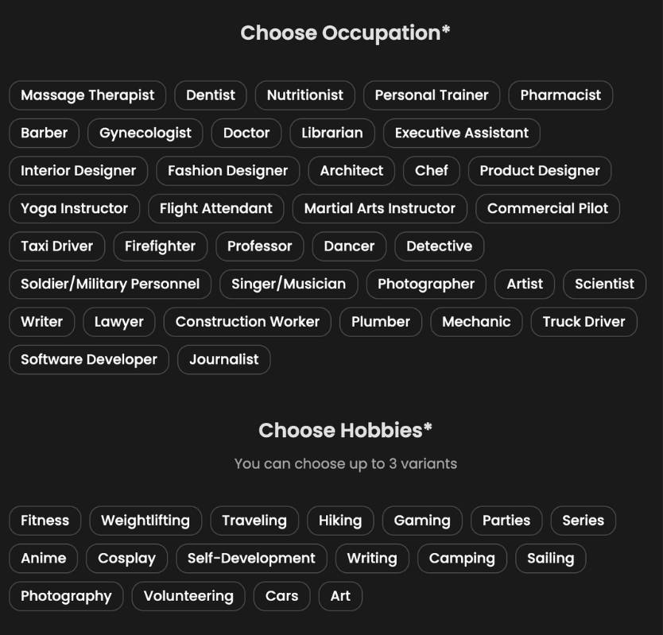Choose Dentist as occupation

(x=210, y=95)
